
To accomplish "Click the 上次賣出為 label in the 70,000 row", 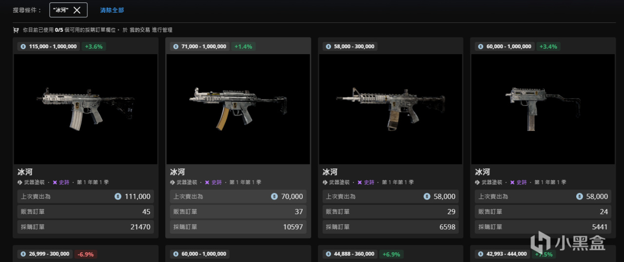I will pos(188,197).
